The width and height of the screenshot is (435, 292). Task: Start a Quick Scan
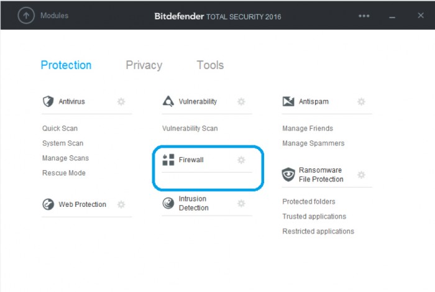pyautogui.click(x=60, y=129)
